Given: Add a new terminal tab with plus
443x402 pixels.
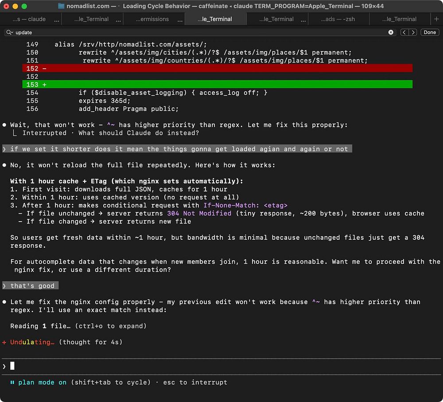Looking at the screenshot, I should (436, 19).
